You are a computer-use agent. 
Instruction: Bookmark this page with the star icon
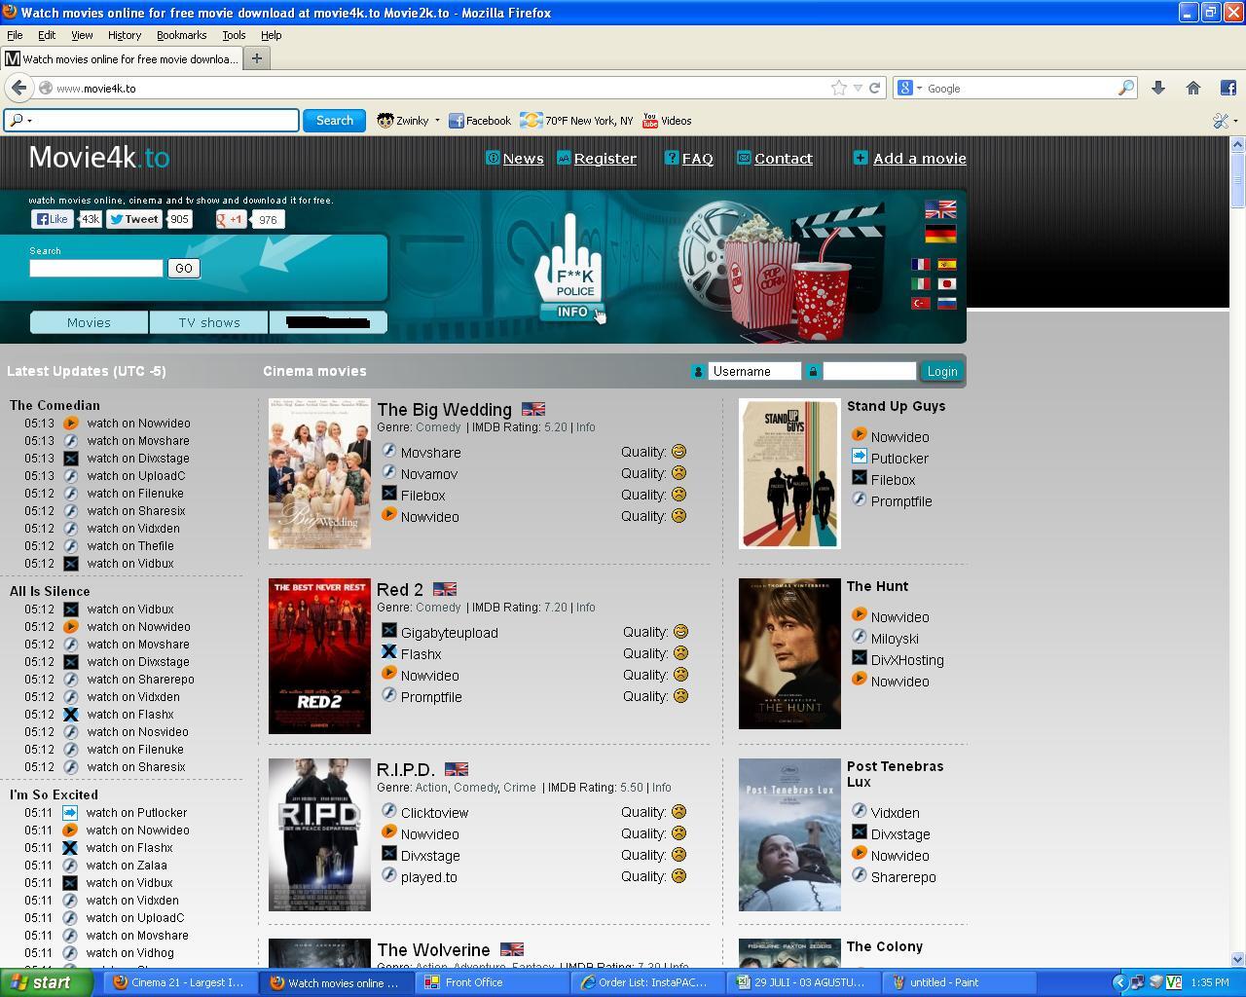838,88
